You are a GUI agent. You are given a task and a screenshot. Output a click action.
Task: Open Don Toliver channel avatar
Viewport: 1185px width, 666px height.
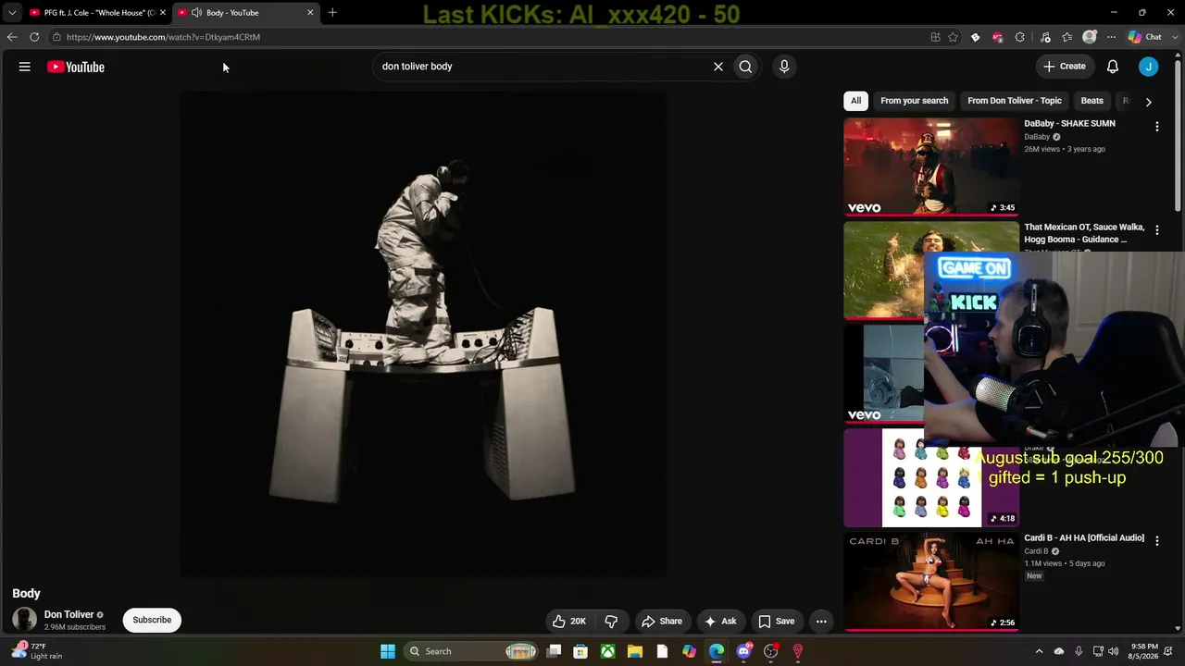[25, 620]
